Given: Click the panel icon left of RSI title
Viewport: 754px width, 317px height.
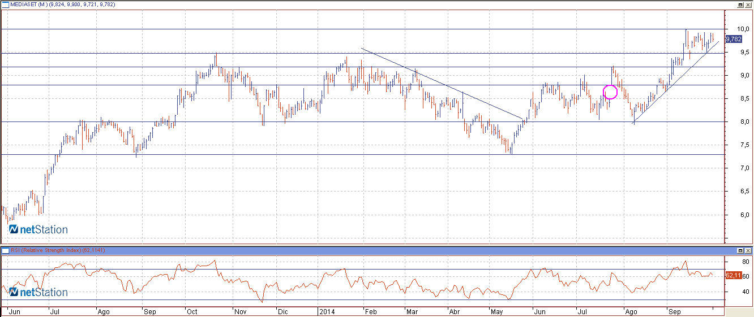Looking at the screenshot, I should coord(5,250).
